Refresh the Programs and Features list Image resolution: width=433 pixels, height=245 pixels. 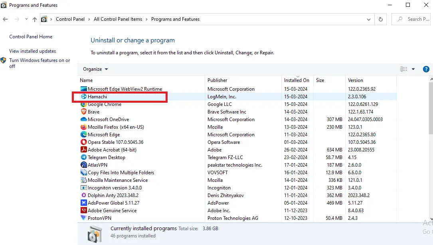381,19
